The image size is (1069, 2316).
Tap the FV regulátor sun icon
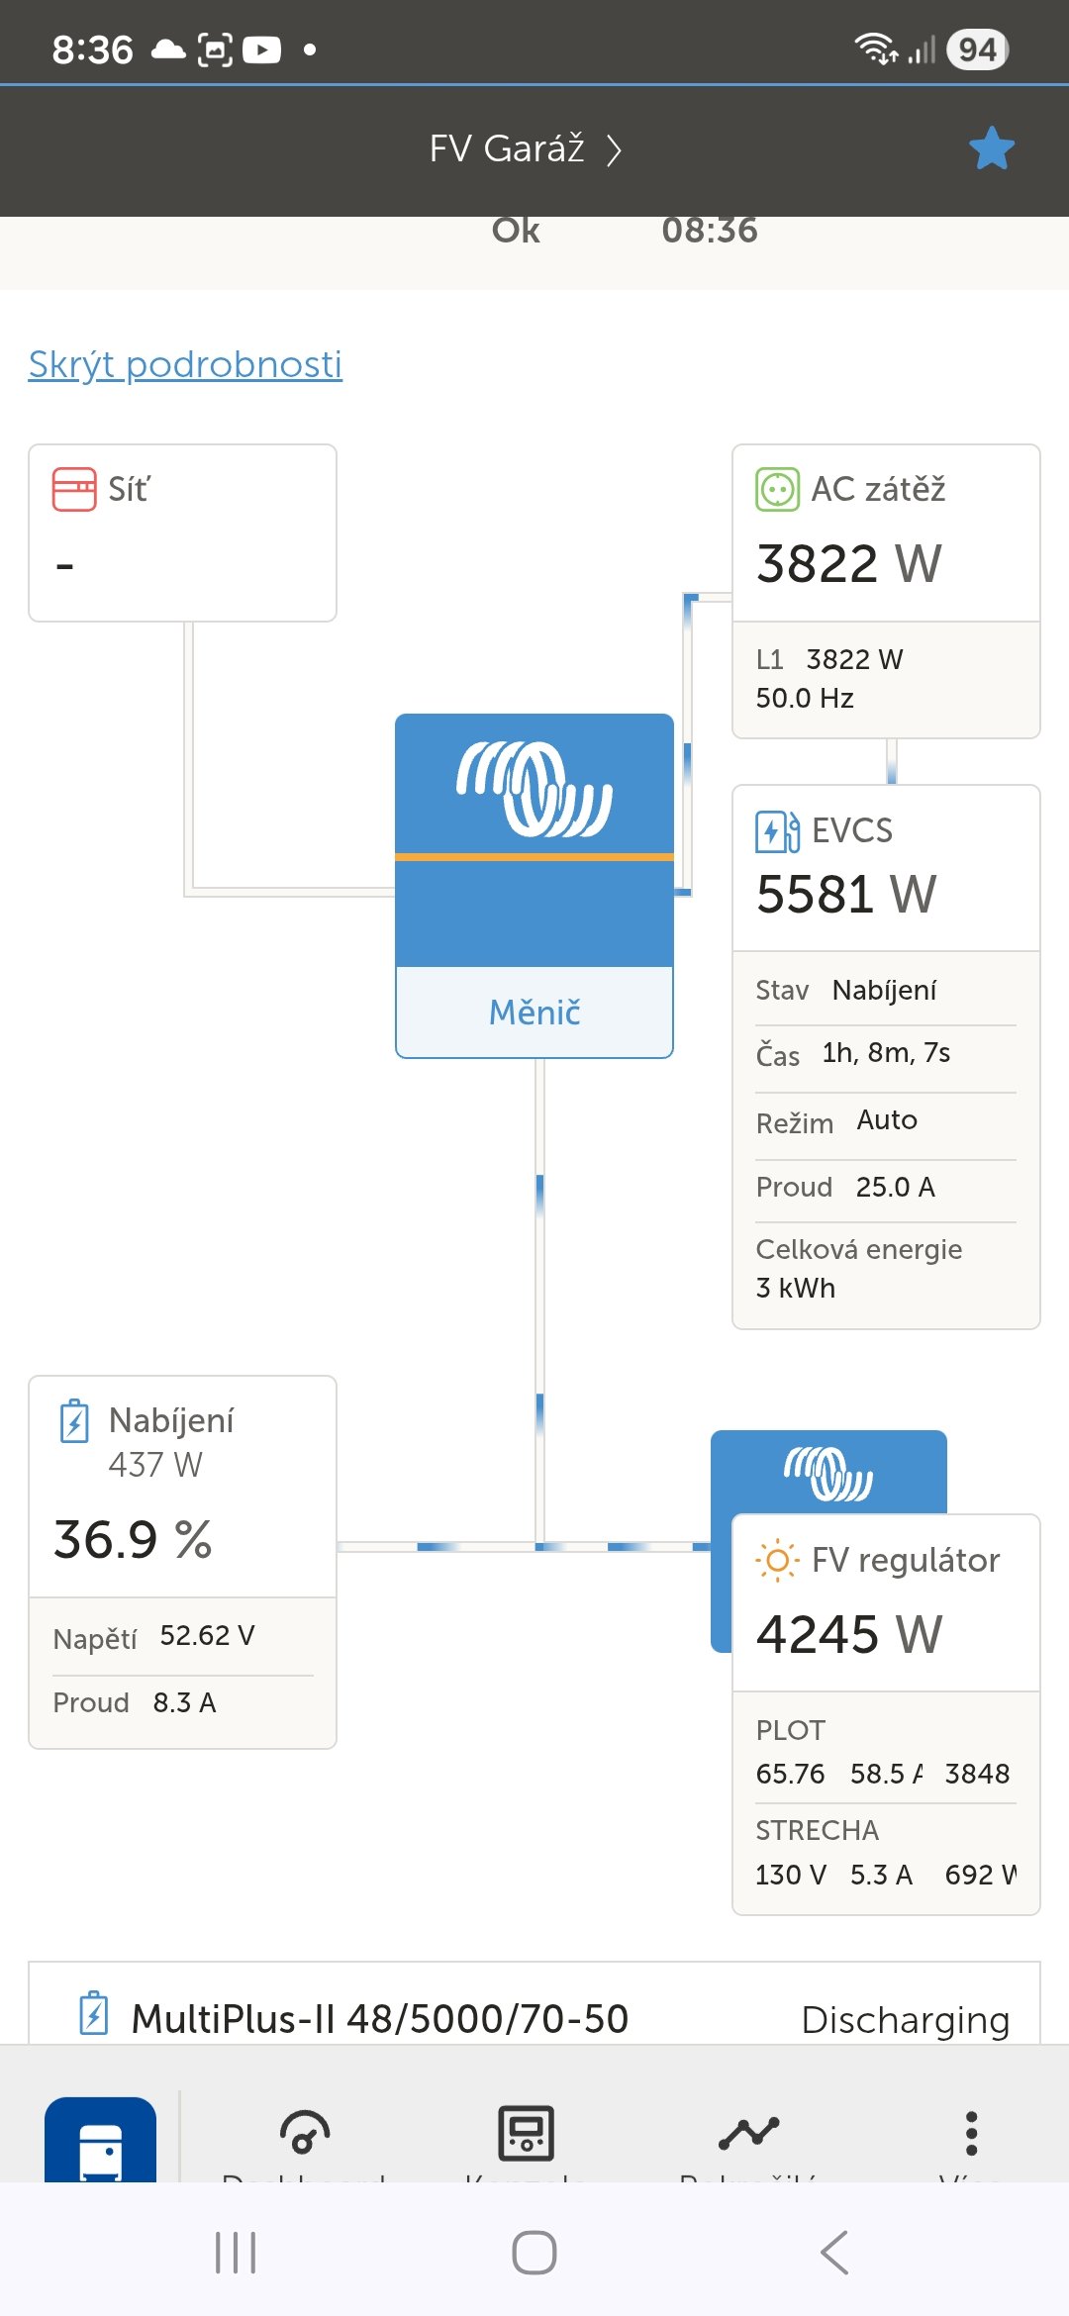point(777,1561)
